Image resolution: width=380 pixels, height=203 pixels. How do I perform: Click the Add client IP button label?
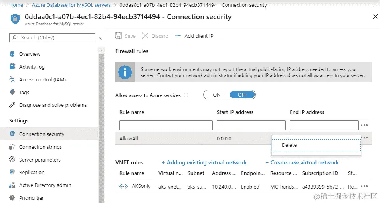click(x=199, y=36)
